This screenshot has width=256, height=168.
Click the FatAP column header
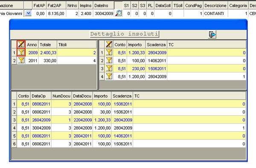(x=39, y=6)
